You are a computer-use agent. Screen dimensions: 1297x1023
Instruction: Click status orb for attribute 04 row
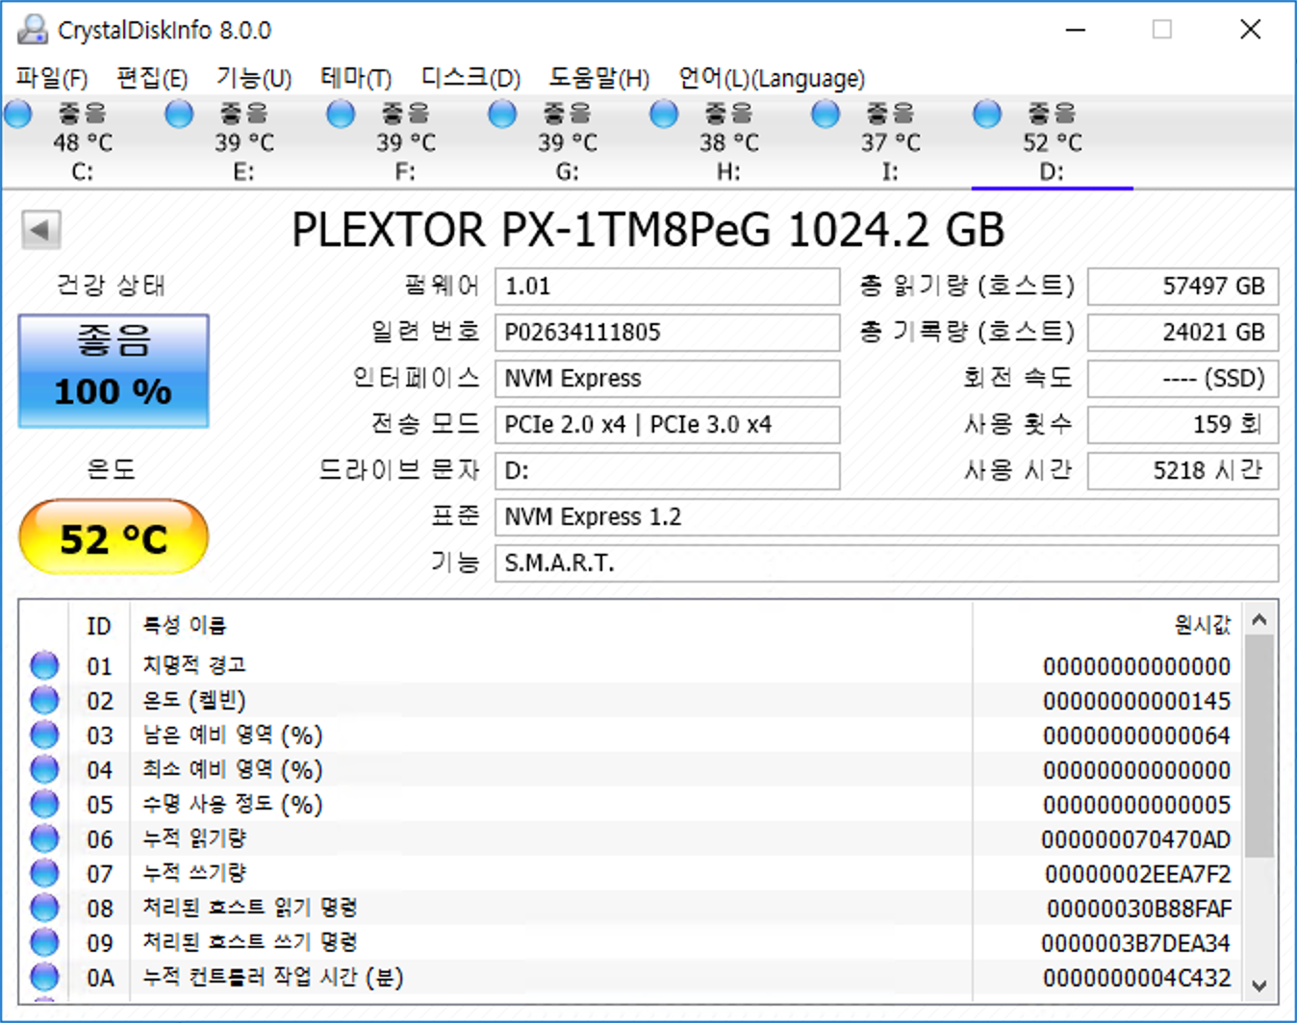coord(44,769)
